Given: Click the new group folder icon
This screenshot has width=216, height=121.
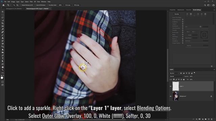Looking at the screenshot, I should click(x=206, y=119).
